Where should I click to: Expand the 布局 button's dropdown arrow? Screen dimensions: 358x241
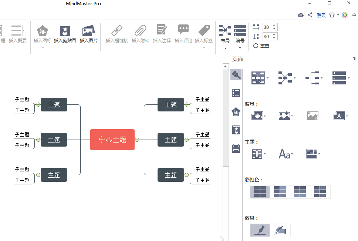click(225, 48)
